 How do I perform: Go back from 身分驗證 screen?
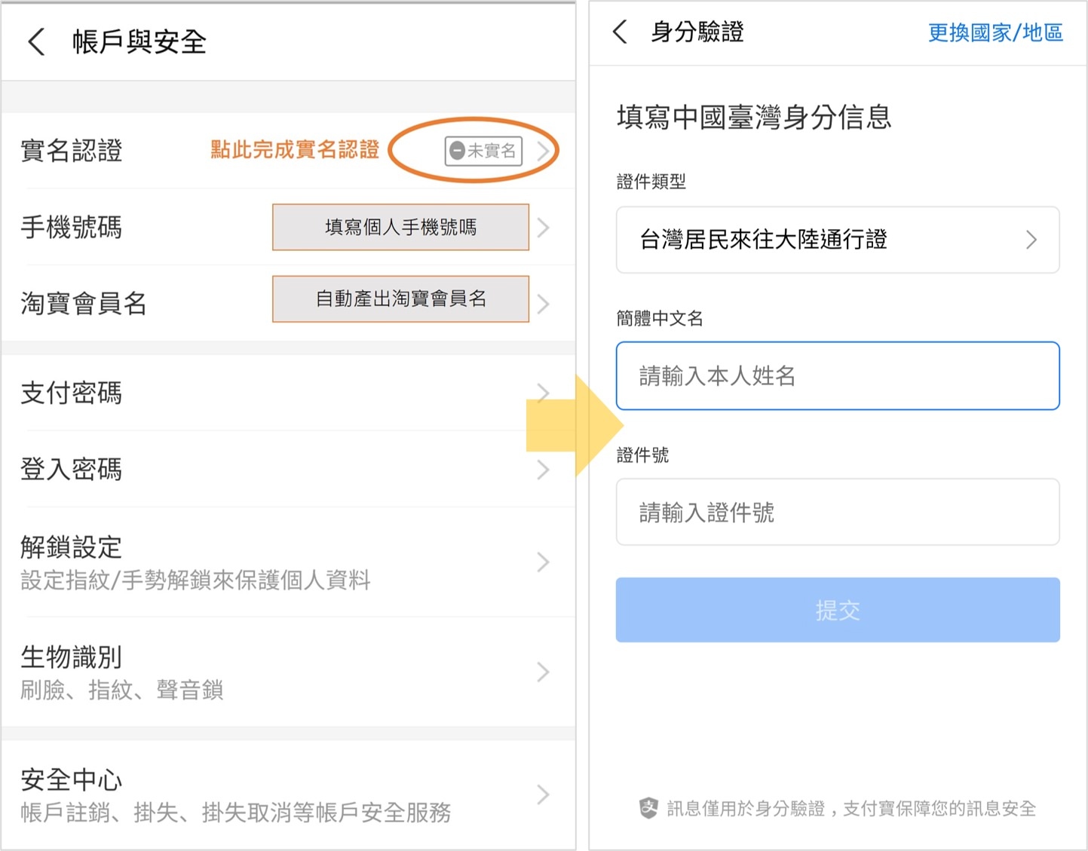pyautogui.click(x=621, y=32)
